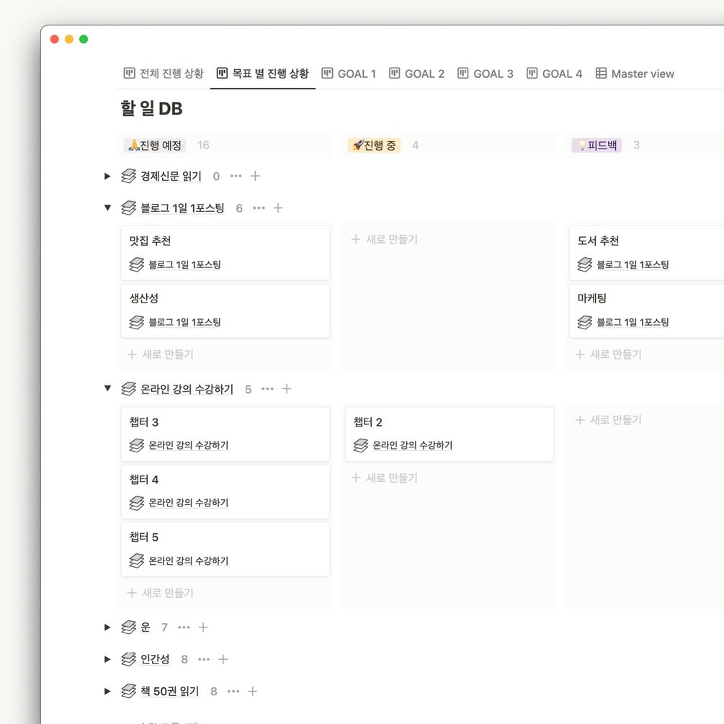
Task: Switch to the GOAL 2 tab
Action: click(416, 73)
